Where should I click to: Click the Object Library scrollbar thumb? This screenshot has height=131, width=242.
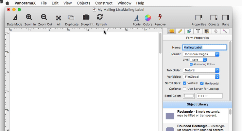(230, 112)
